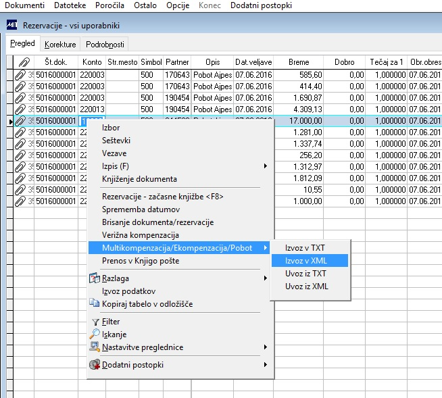Expand the Razlaga submenu arrow

click(x=266, y=278)
